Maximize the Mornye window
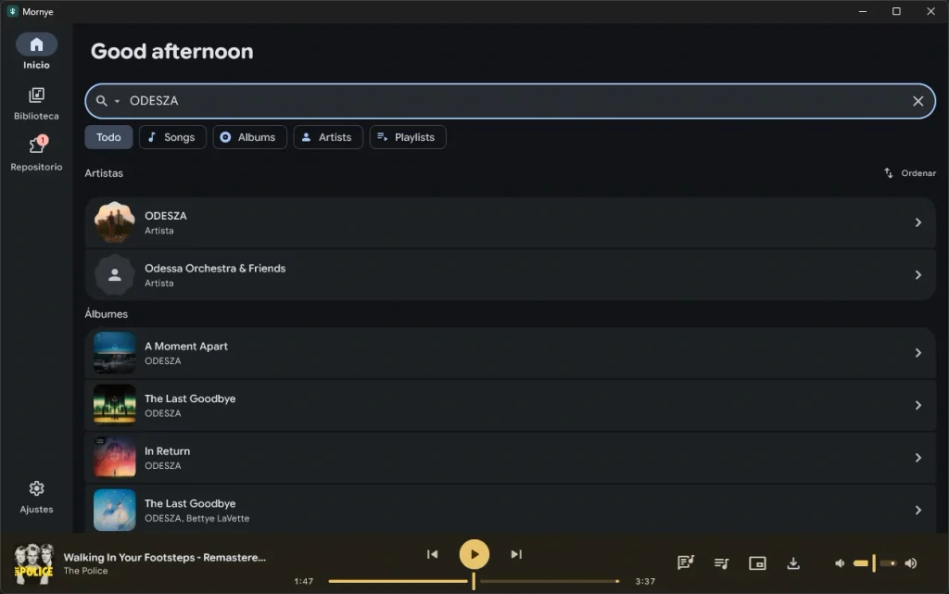Viewport: 949px width, 594px height. tap(896, 11)
